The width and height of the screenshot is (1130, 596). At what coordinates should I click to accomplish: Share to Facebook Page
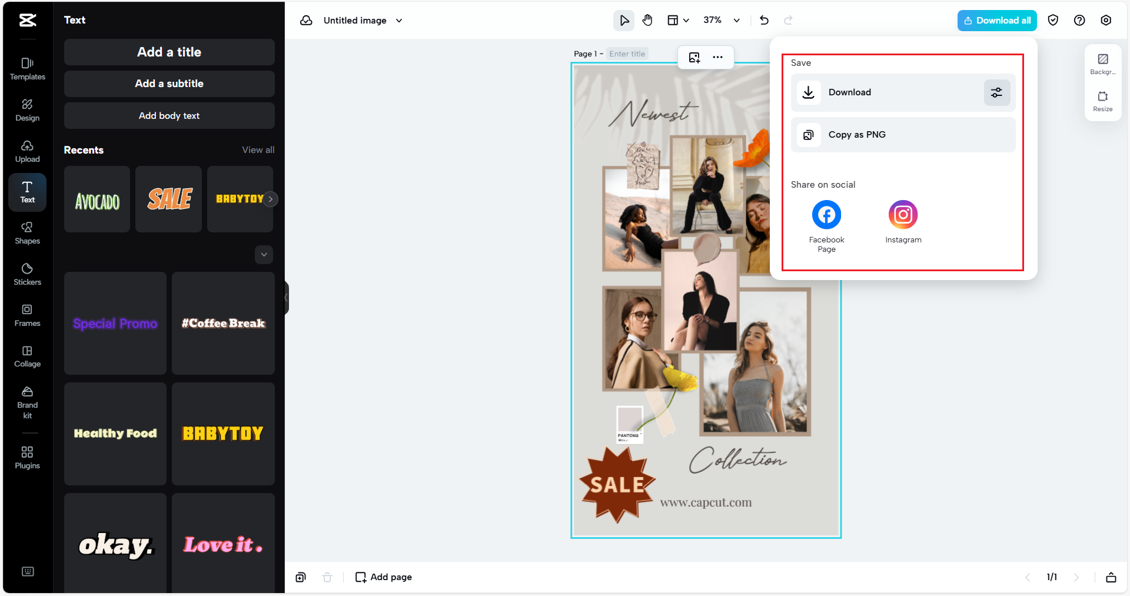click(x=826, y=227)
